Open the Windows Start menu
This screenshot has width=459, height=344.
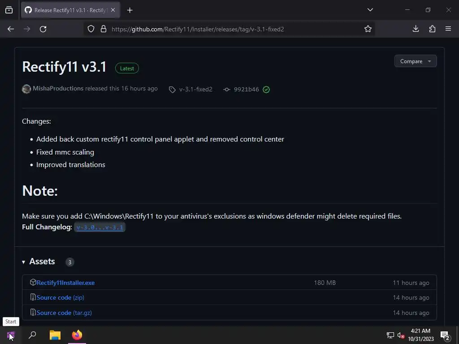11,335
